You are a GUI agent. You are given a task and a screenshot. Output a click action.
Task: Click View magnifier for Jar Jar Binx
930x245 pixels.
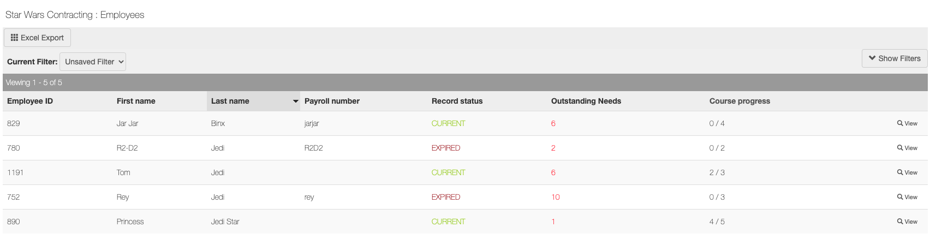point(900,123)
